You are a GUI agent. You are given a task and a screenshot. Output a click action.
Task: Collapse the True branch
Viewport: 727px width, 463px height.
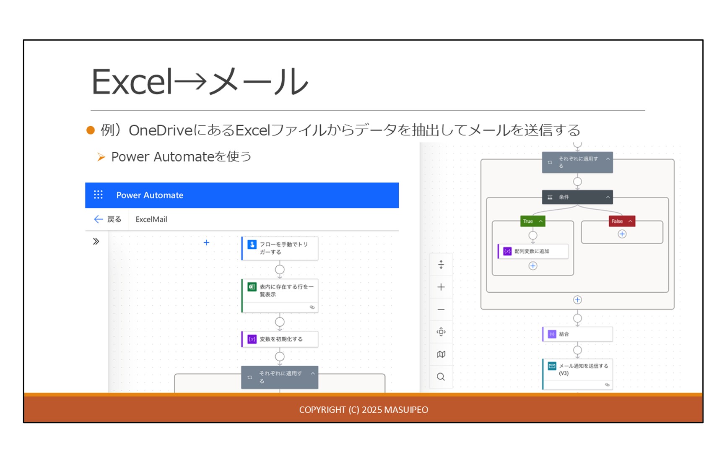click(541, 221)
